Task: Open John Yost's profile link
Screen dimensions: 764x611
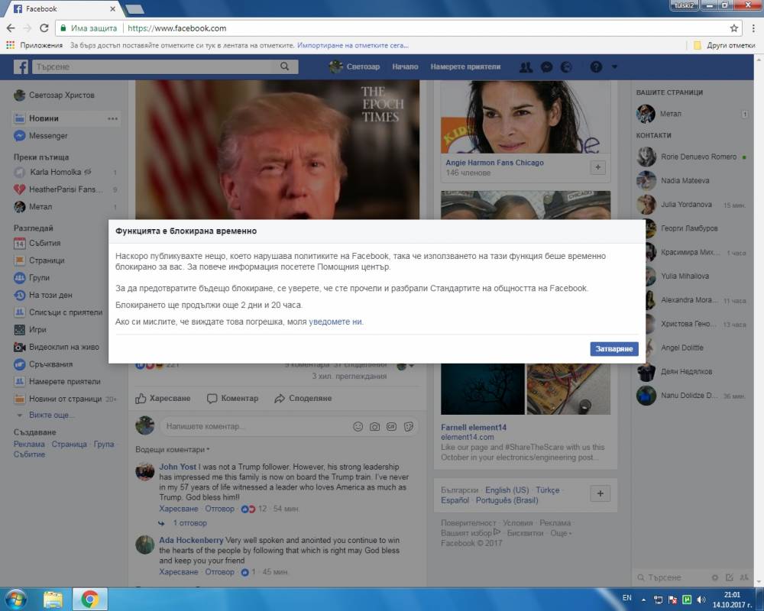Action: (177, 467)
